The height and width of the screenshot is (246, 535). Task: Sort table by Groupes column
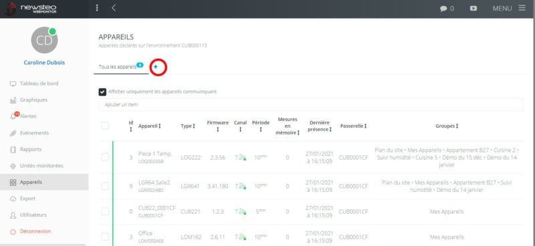[447, 126]
